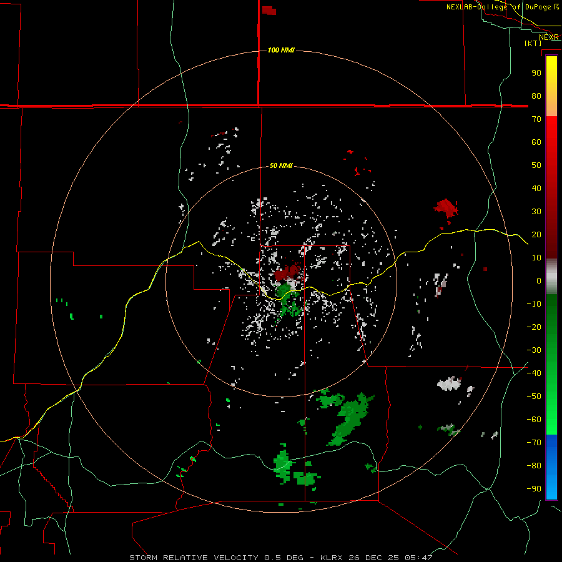Select the -60 value on velocity scale

[534, 420]
